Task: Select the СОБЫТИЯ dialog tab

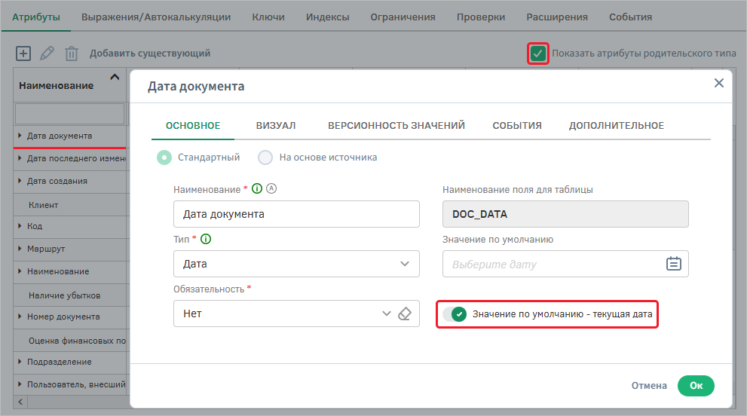Action: pos(517,125)
